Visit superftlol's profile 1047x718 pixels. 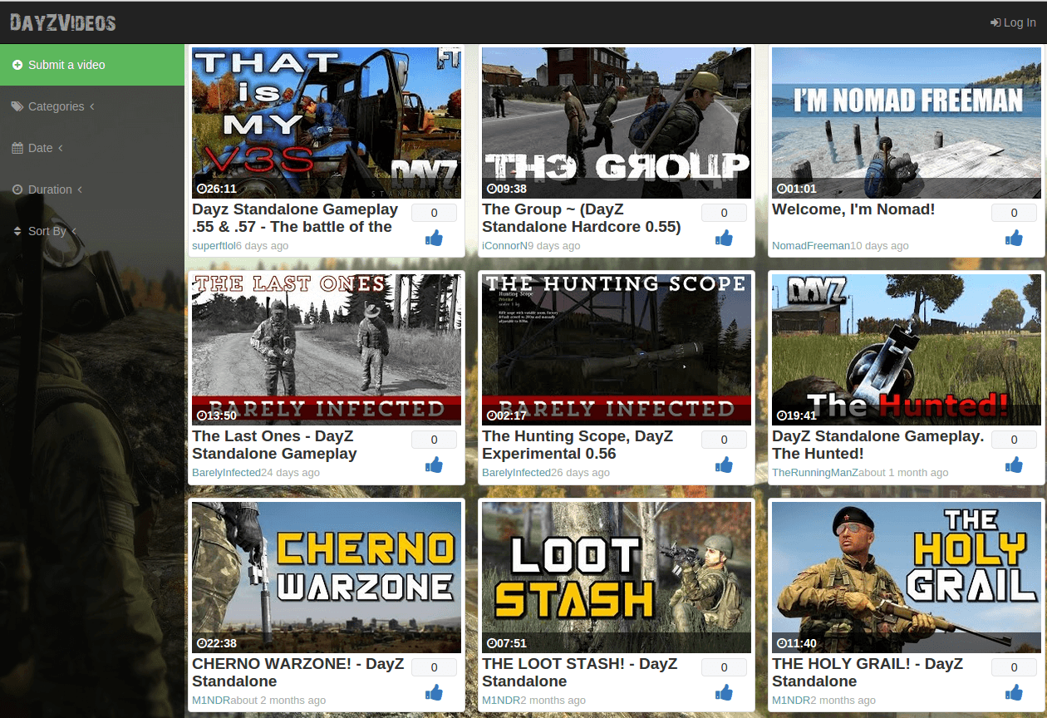(214, 246)
